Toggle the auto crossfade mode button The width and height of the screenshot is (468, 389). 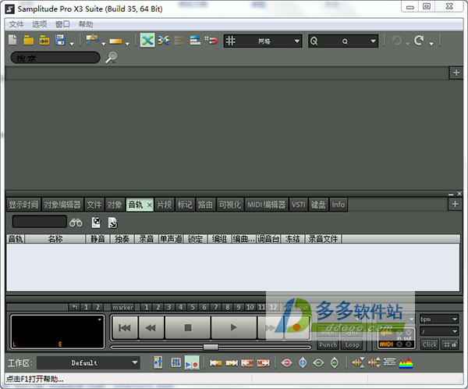tap(147, 40)
